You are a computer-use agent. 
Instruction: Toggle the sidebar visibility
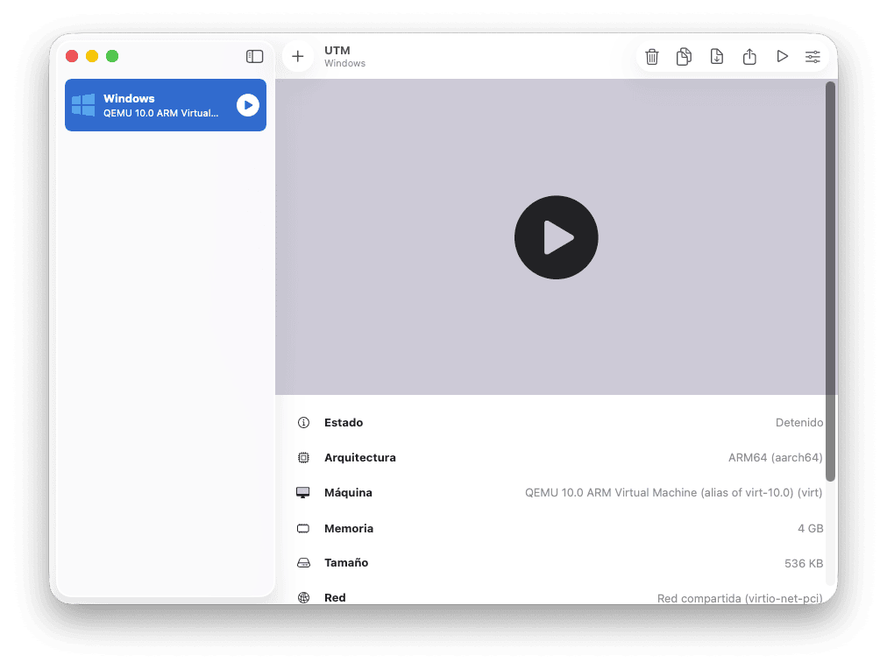254,56
